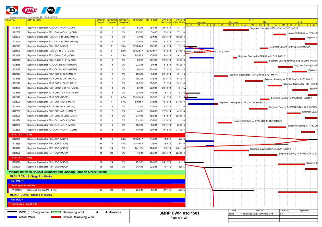Click the 75% complete value for SC2138
This screenshot has height=227, width=322.
tap(123, 56)
